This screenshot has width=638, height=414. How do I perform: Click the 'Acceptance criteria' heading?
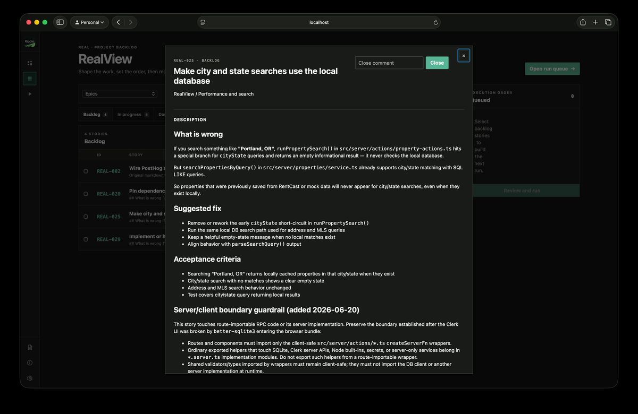pyautogui.click(x=207, y=259)
